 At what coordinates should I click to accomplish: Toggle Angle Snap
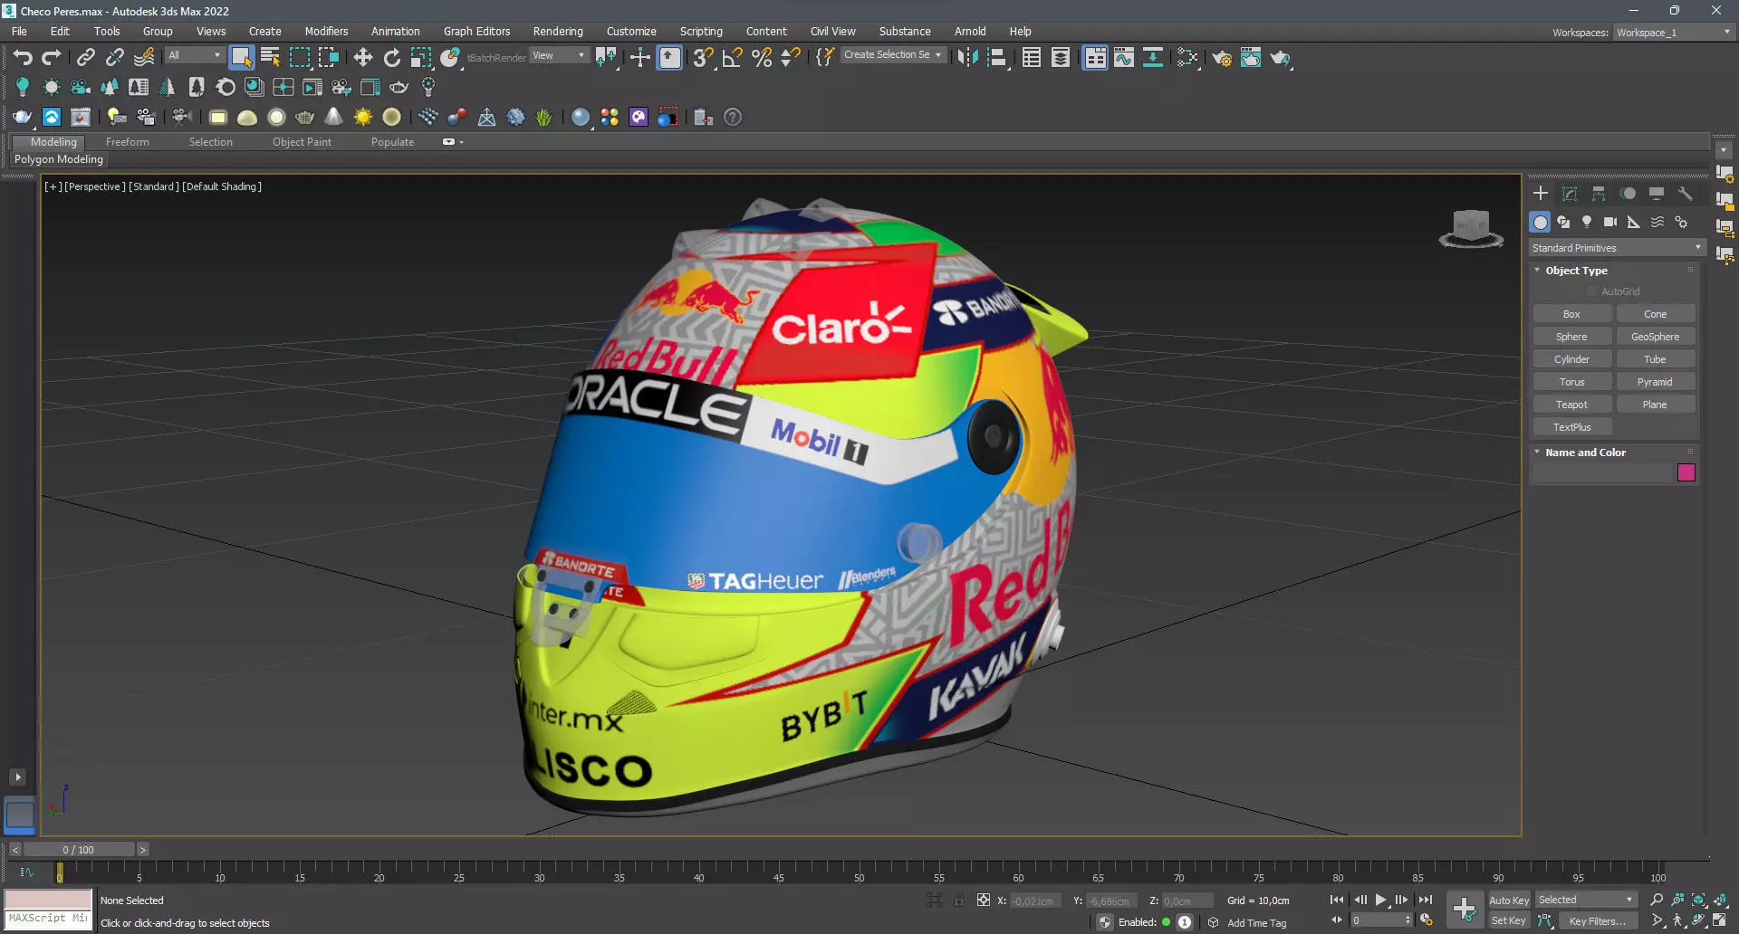pos(732,58)
